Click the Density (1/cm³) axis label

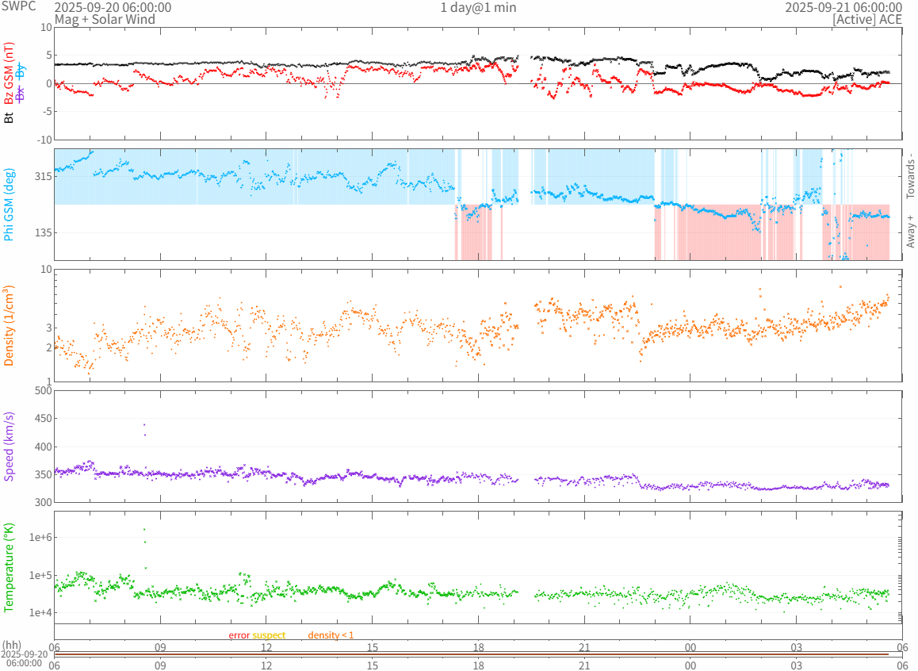tap(9, 325)
